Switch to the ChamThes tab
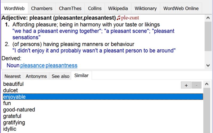The width and height of the screenshot is (213, 133). click(70, 8)
